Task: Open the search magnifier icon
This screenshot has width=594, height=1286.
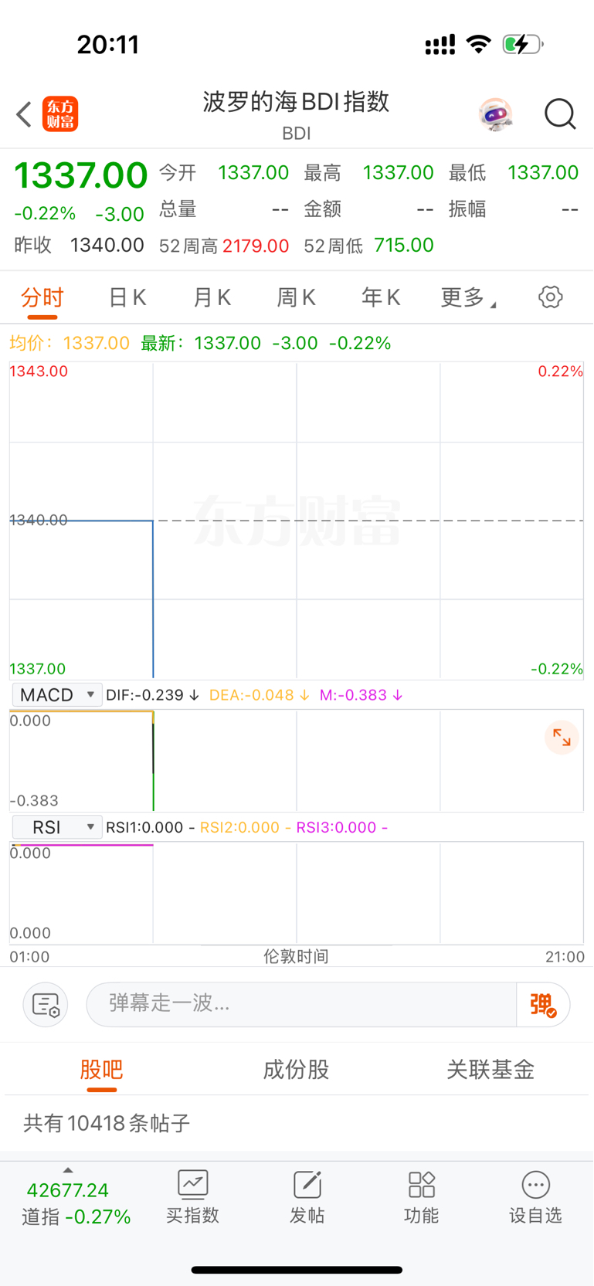Action: 560,114
